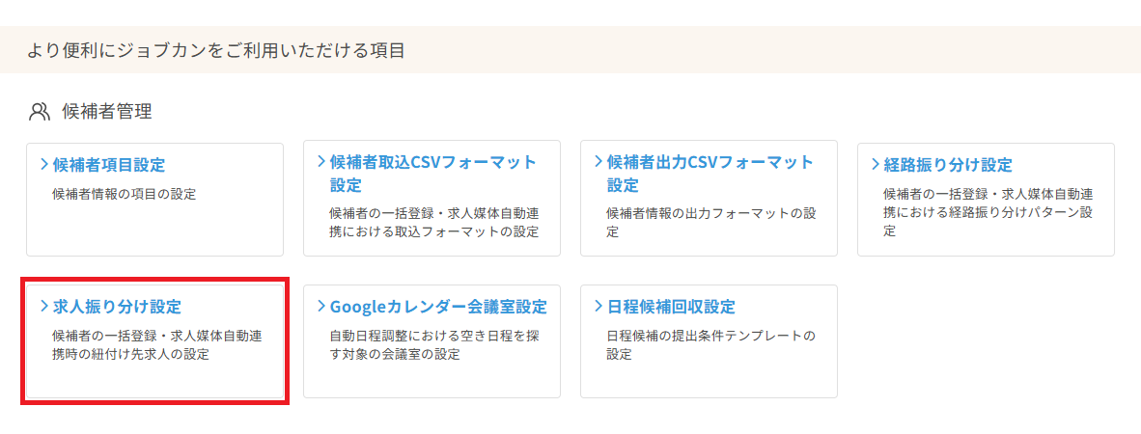Click the chevron beside 候補者取込CSVフォーマット設定

tap(321, 161)
